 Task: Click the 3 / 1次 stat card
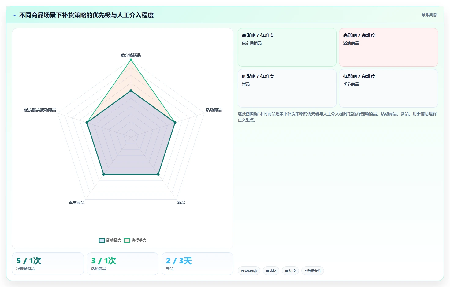[123, 264]
